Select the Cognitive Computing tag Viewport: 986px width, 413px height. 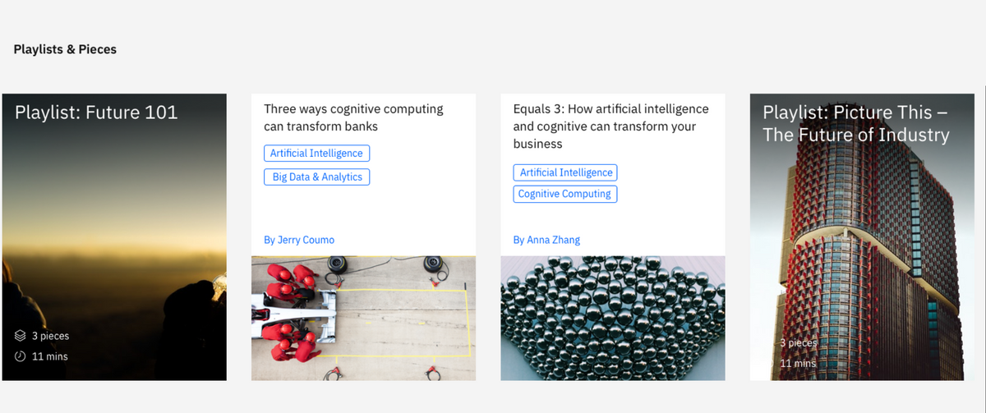[565, 195]
